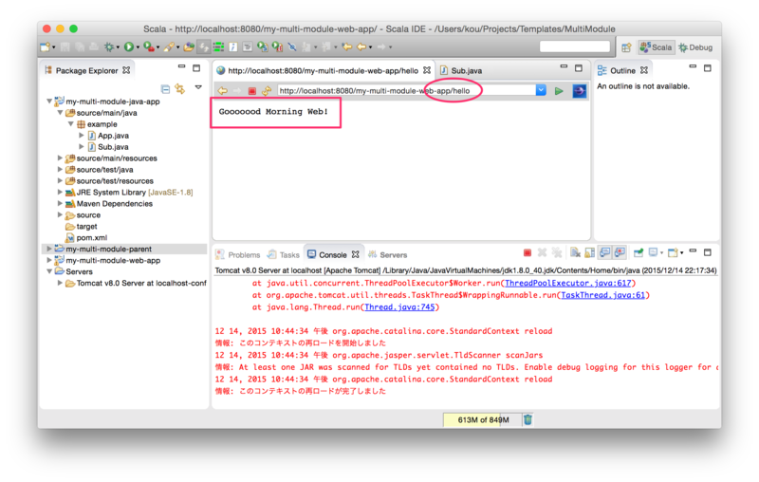759x482 pixels.
Task: Close the Outline view tab
Action: [x=644, y=70]
